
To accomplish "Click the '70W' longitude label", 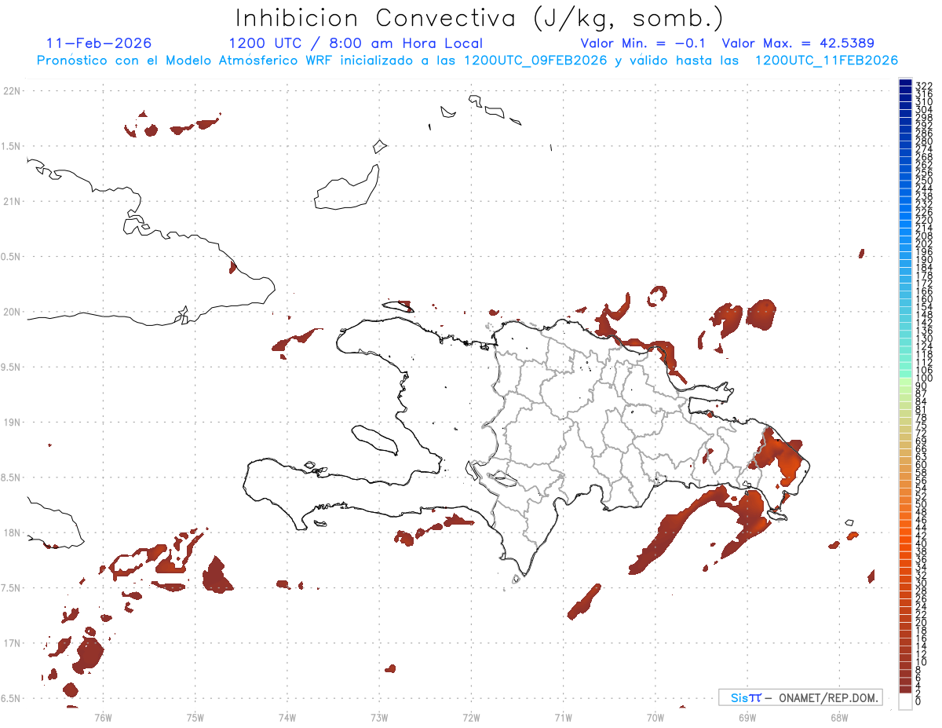I will tap(655, 716).
